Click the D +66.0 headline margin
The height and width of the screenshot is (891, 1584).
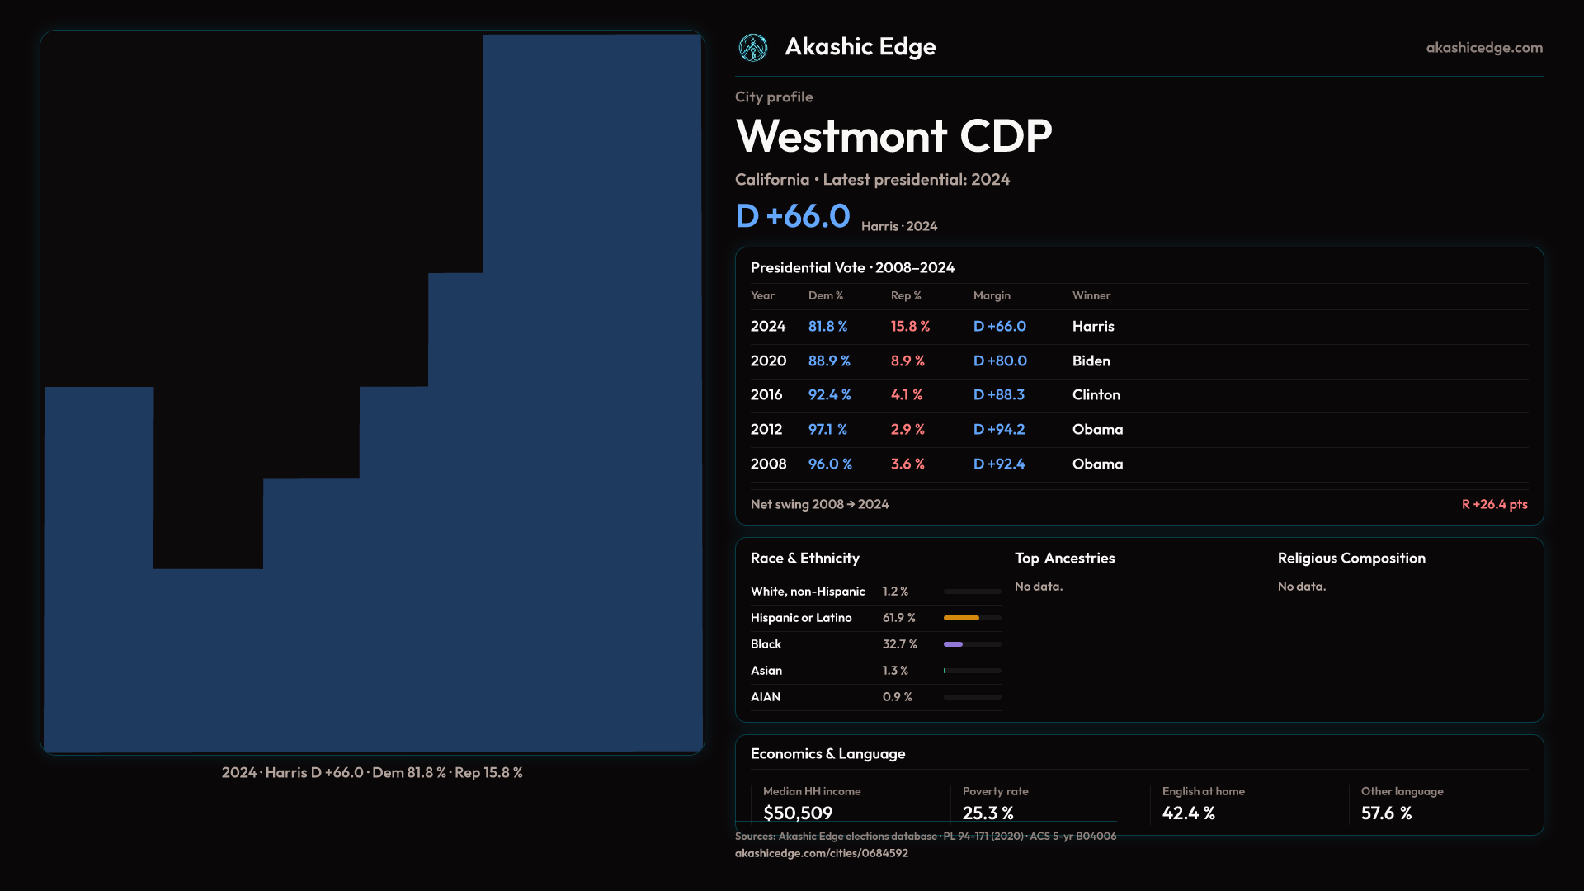click(x=792, y=216)
